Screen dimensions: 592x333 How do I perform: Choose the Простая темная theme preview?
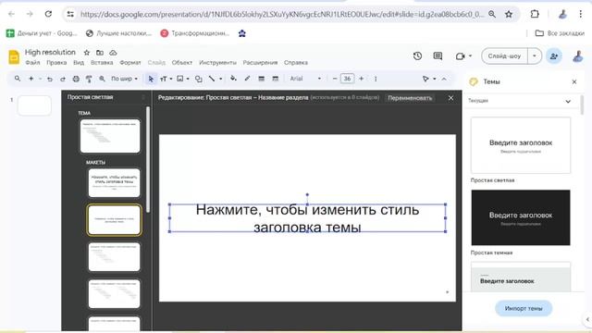point(521,217)
